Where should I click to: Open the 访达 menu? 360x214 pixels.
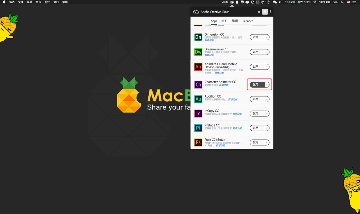[12, 2]
